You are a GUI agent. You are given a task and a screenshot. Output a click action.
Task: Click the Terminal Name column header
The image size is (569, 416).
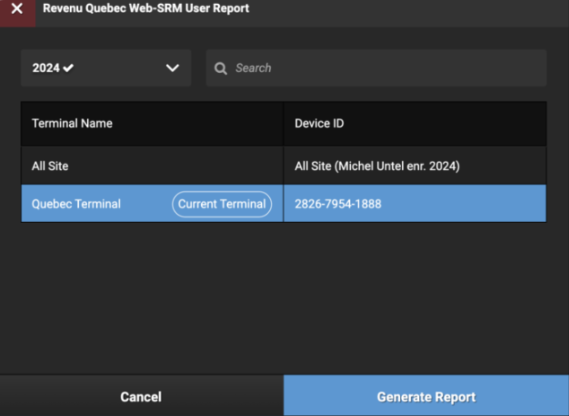click(x=72, y=123)
